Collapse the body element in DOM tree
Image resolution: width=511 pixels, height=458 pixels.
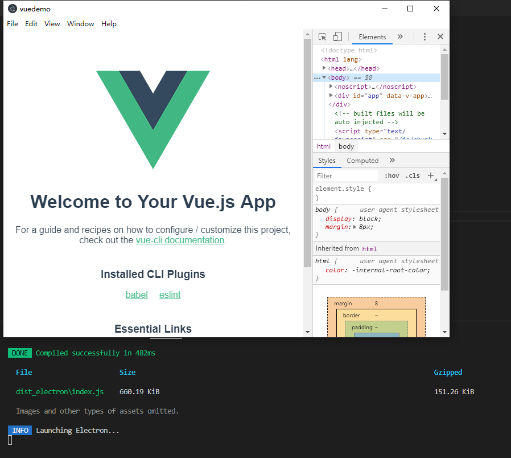point(324,77)
